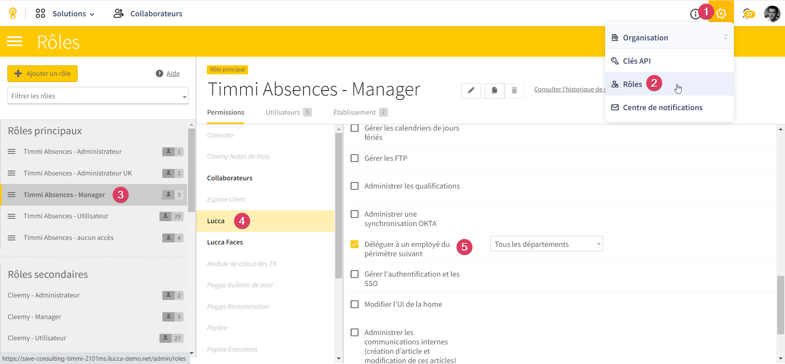Open the Tous les départements dropdown

pyautogui.click(x=546, y=244)
